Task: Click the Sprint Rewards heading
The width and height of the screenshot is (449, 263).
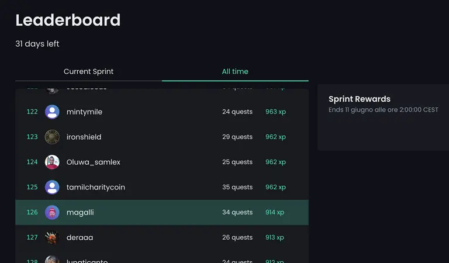Action: [x=360, y=99]
